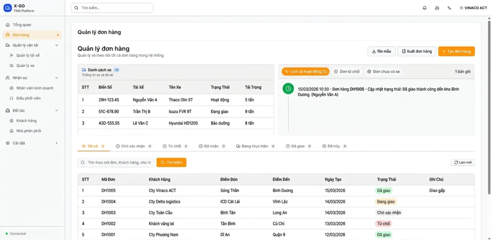Open Quản lý xe page
Screen dimensions: 491x240
tap(25, 66)
